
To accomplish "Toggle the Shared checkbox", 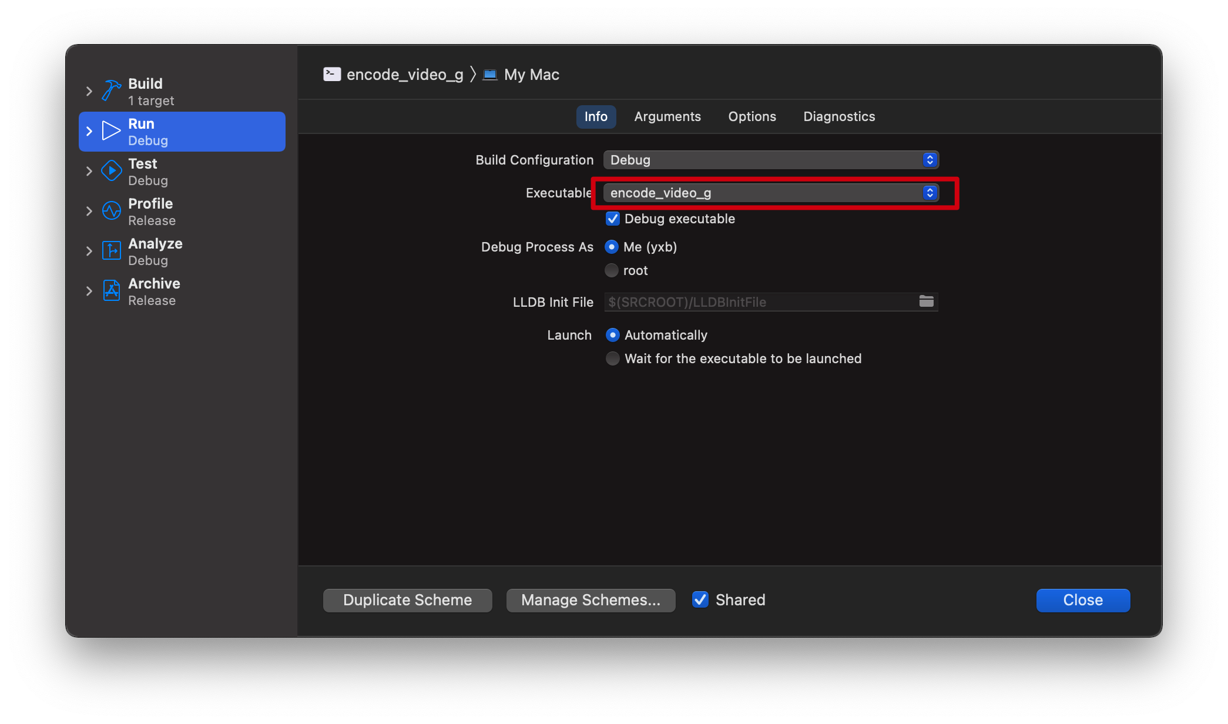I will point(700,599).
